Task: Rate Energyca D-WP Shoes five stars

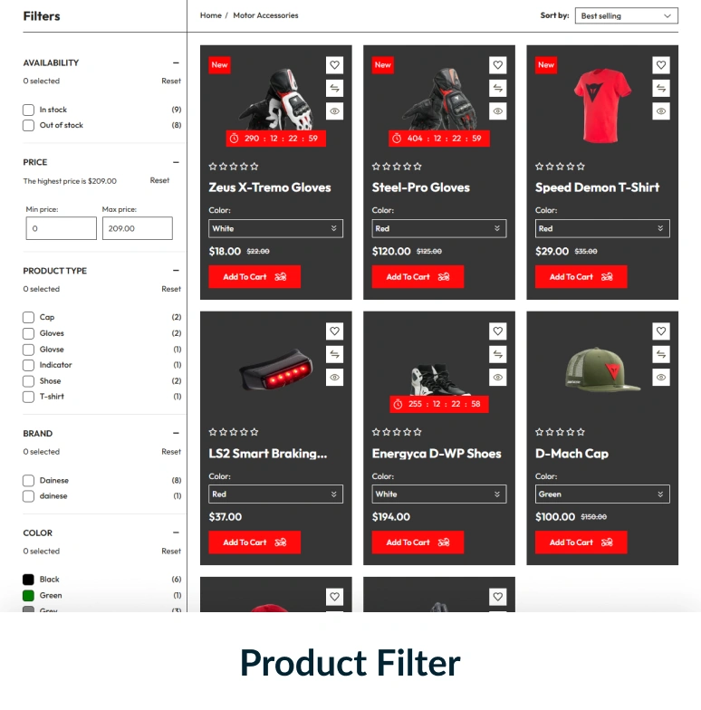Action: (x=418, y=432)
